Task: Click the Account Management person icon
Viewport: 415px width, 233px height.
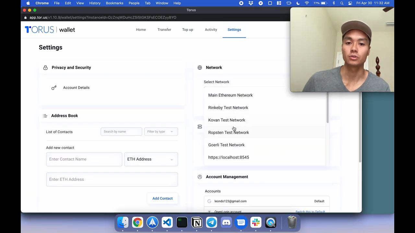Action: [x=200, y=177]
